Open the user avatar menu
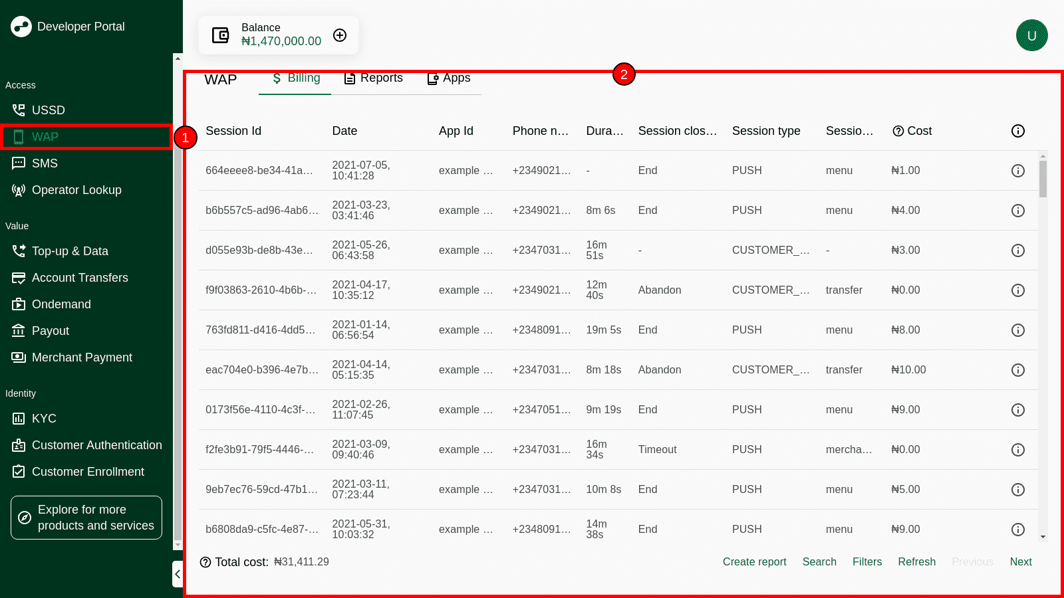The image size is (1064, 598). tap(1031, 35)
